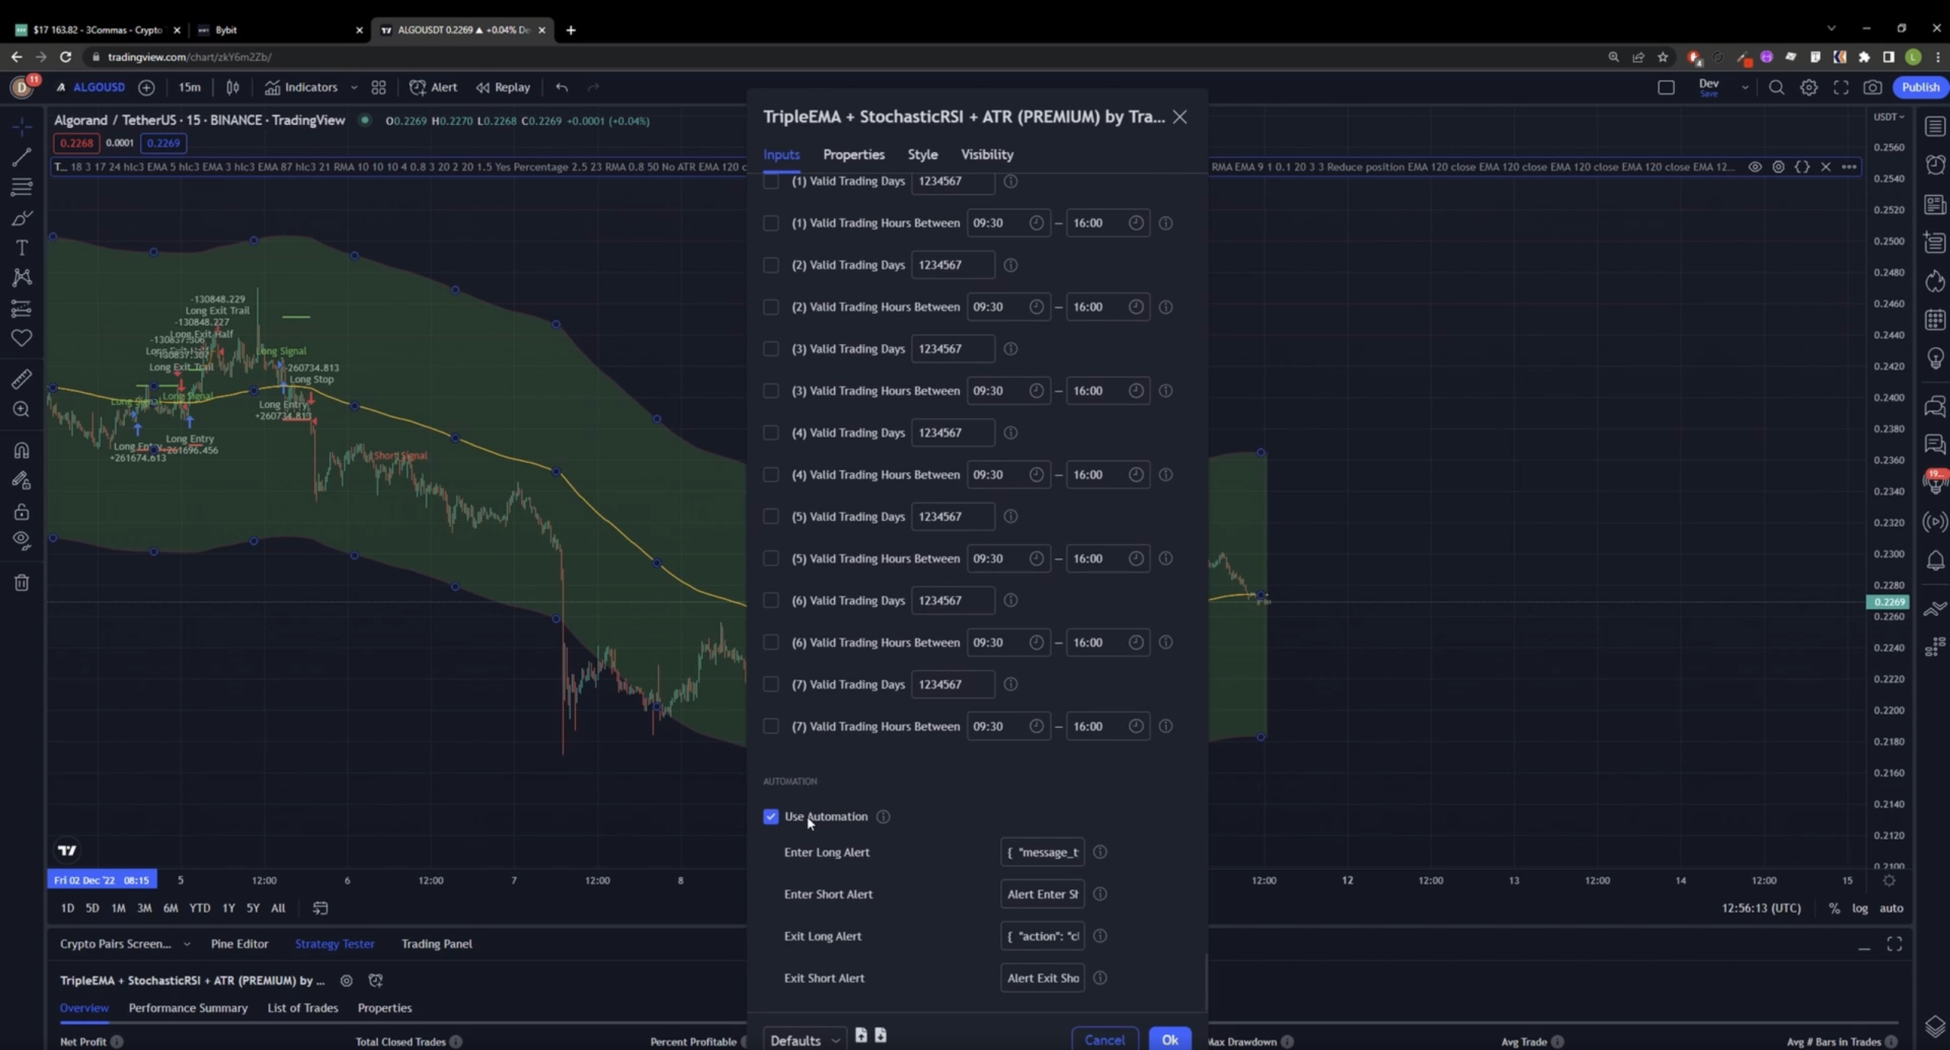Screen dimensions: 1950x1050
Task: Click the Undo arrow in toolbar
Action: coord(562,88)
